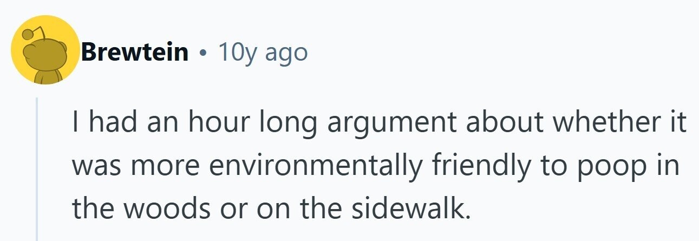Image resolution: width=699 pixels, height=241 pixels.
Task: Collapse the comment thread using the vertical line
Action: coord(37,169)
